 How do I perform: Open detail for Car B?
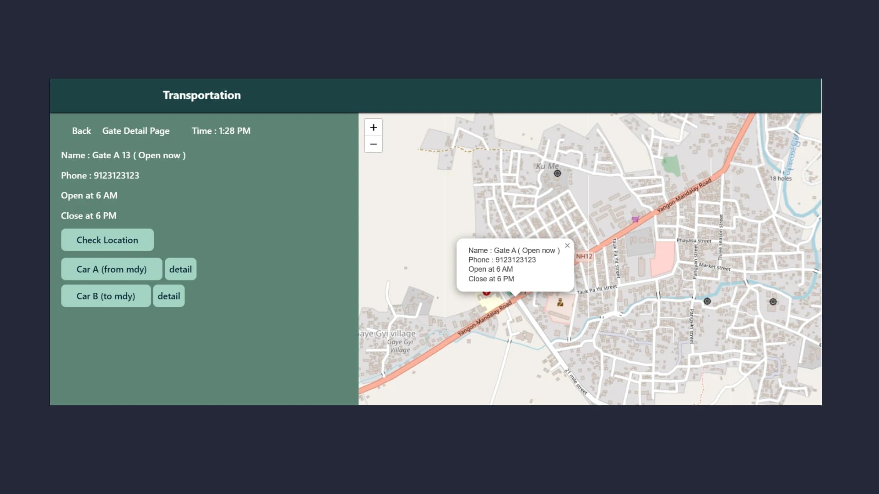168,296
